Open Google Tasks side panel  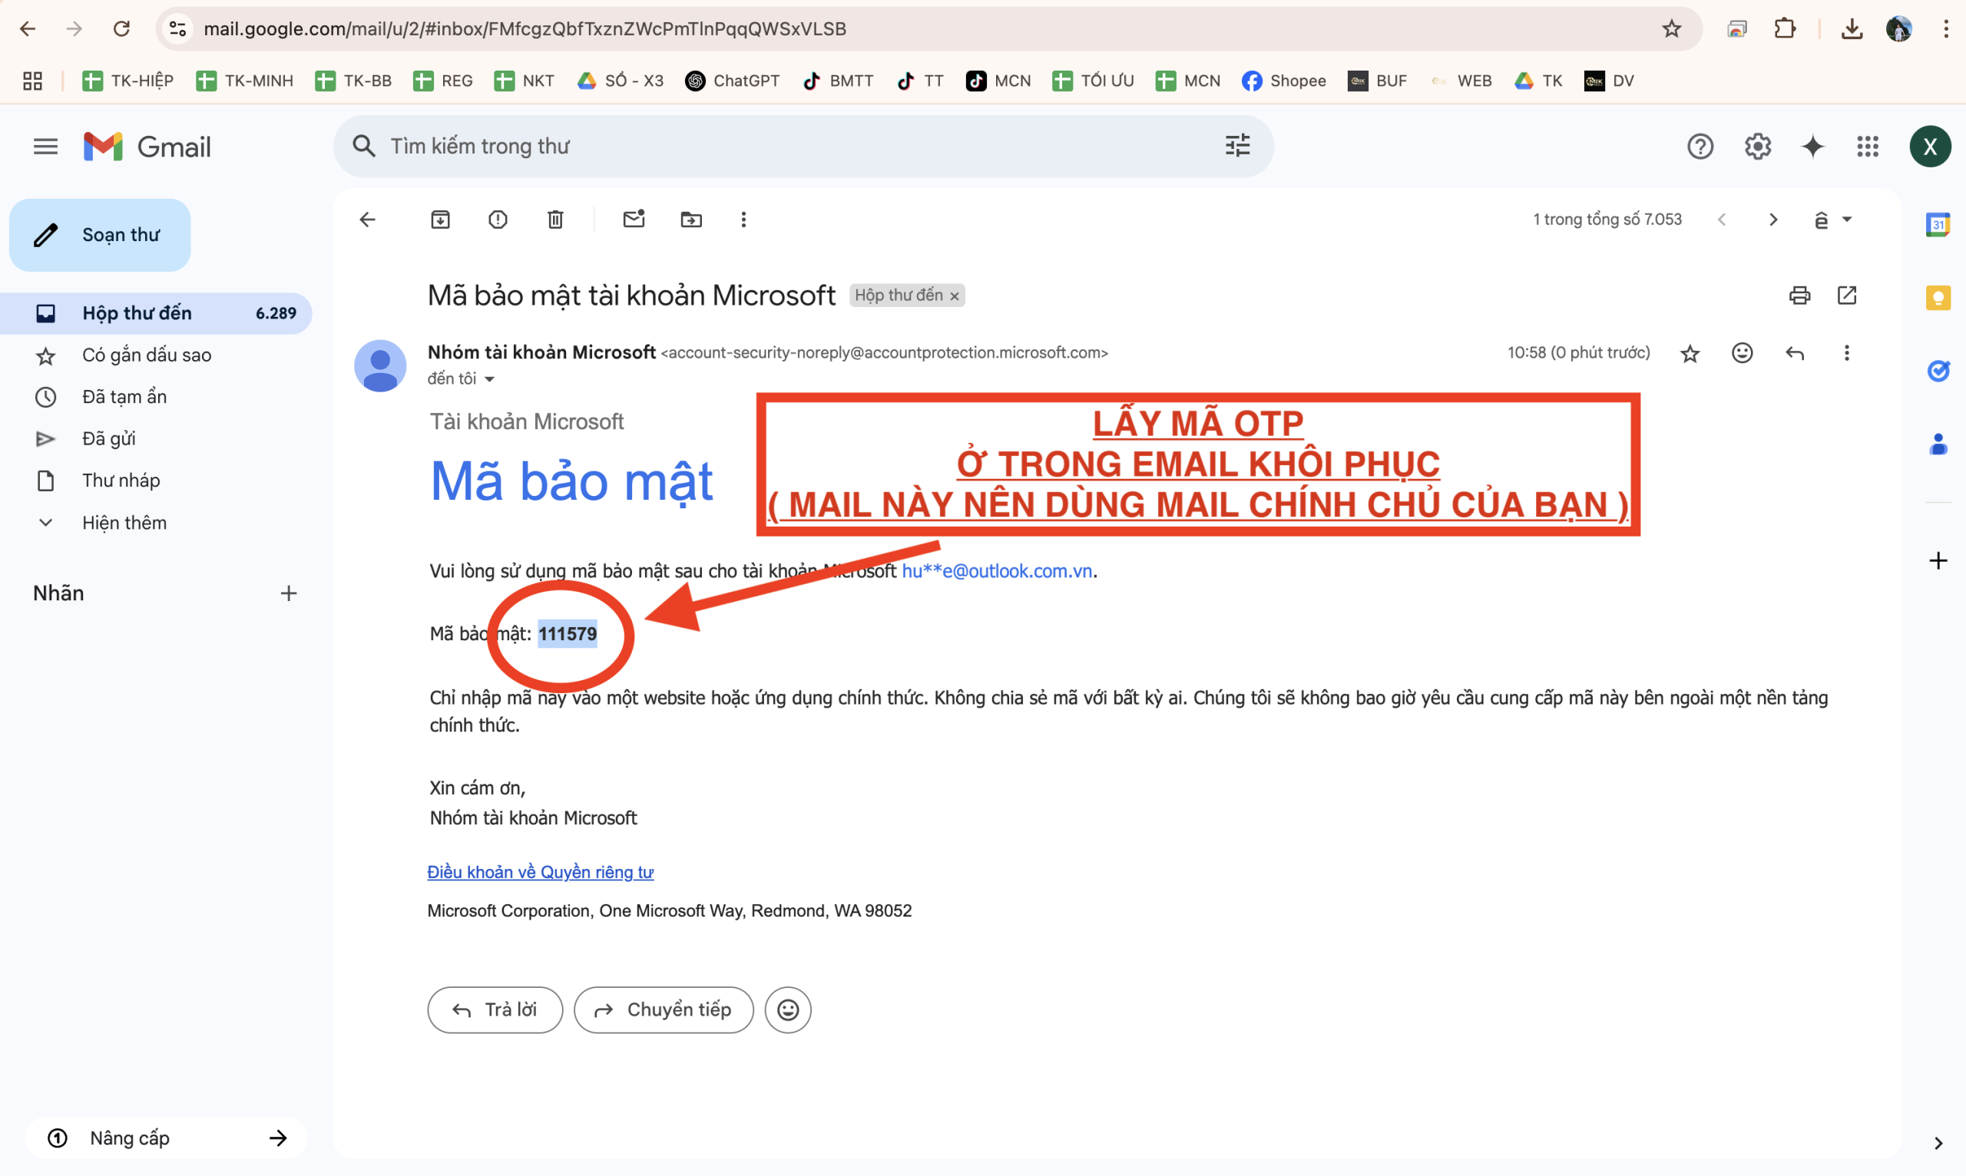1938,370
